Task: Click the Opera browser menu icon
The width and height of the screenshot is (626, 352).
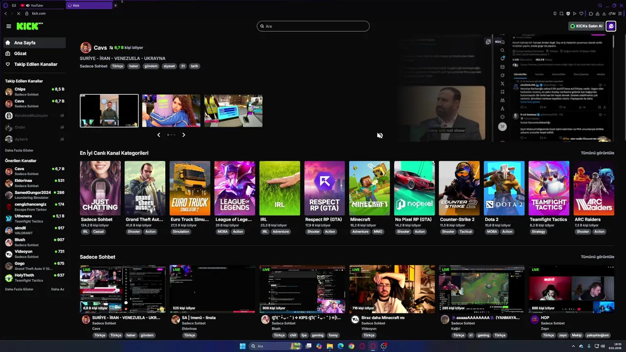Action: [5, 5]
